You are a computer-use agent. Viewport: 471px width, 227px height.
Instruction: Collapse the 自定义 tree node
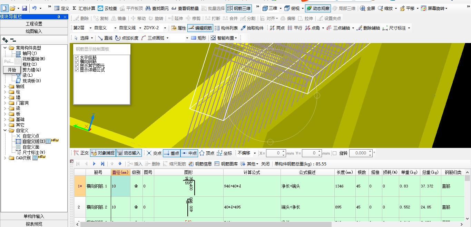pos(5,130)
